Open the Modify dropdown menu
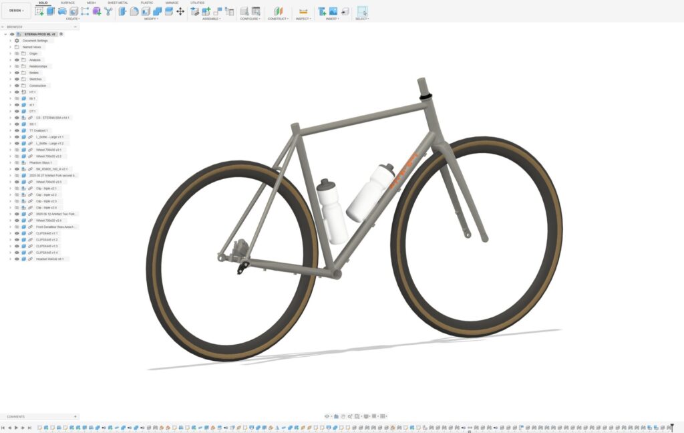This screenshot has height=433, width=684. 151,19
